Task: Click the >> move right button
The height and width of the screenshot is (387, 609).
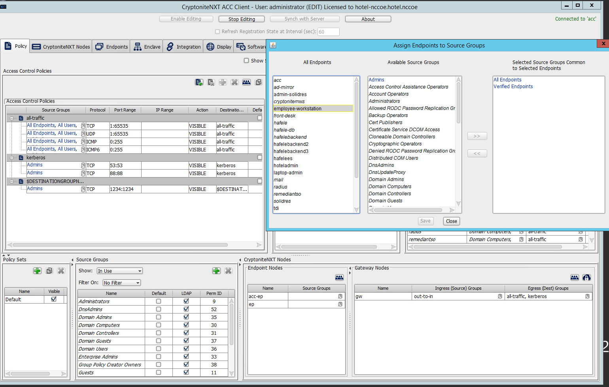Action: [x=477, y=136]
